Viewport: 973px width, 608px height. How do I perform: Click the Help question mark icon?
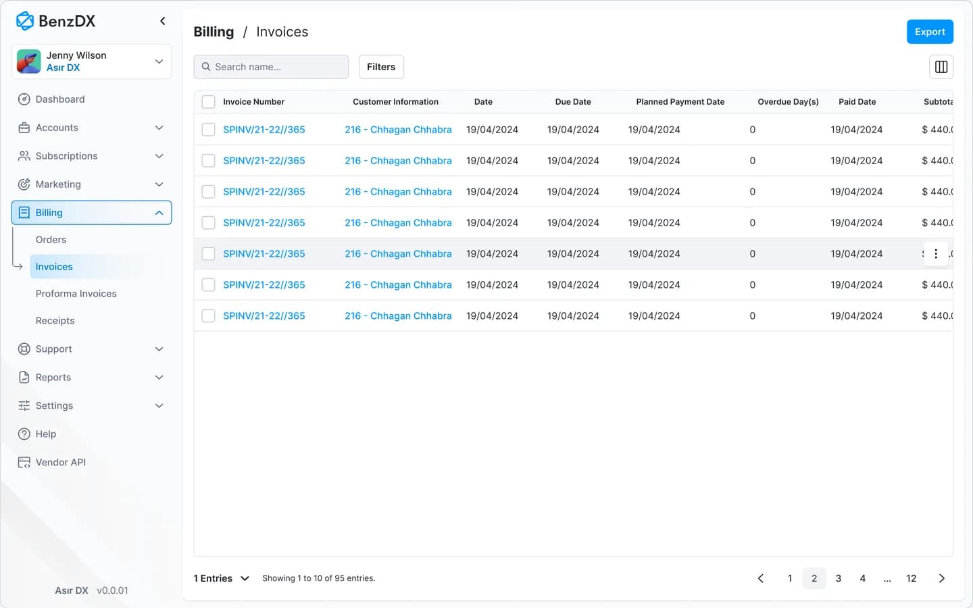pyautogui.click(x=24, y=434)
